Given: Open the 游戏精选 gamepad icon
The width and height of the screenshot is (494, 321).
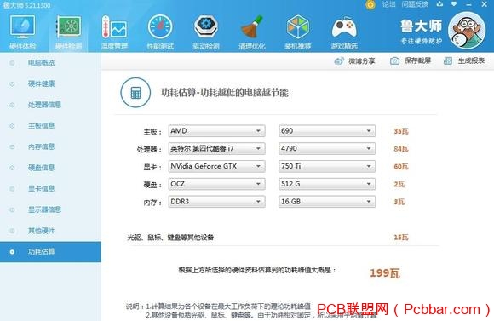Looking at the screenshot, I should pos(344,28).
